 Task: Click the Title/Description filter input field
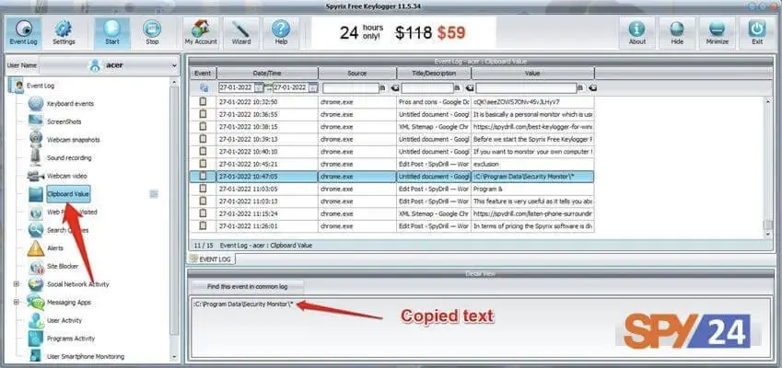click(426, 88)
